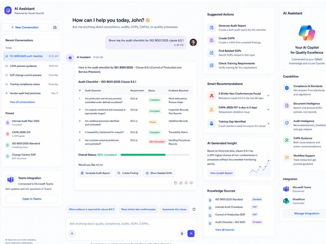Open SOP change control process conversation

[x=32, y=75]
